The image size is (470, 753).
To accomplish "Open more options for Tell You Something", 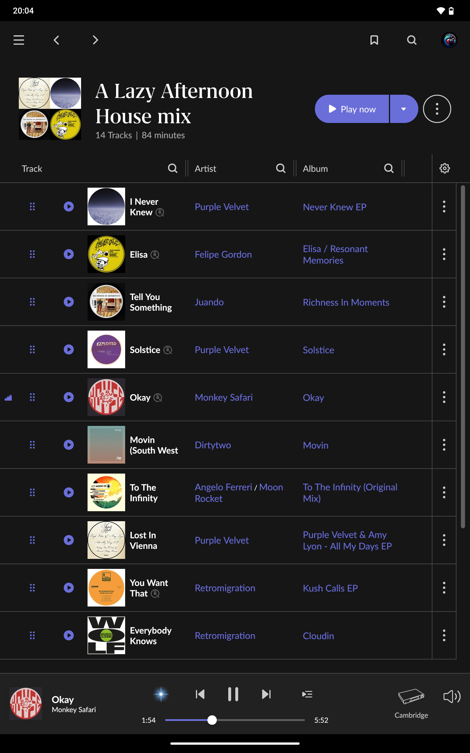I will [x=444, y=302].
